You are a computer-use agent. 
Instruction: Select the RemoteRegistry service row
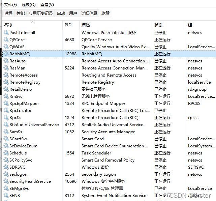(x=25, y=82)
